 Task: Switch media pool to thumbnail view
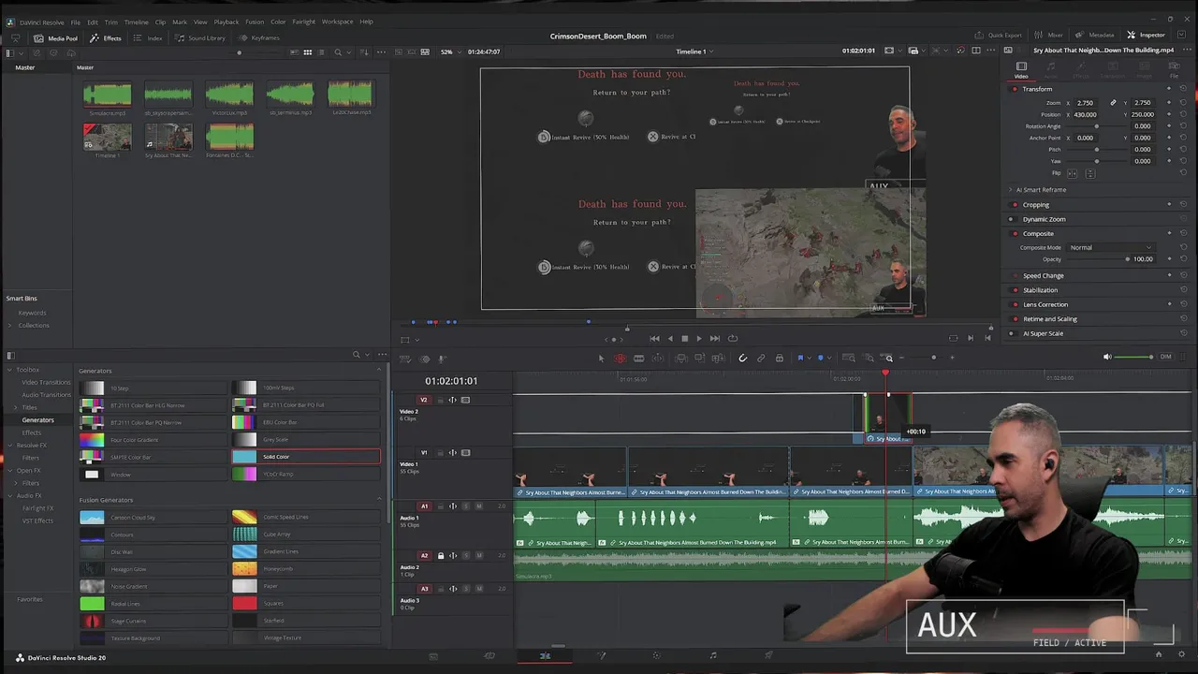pyautogui.click(x=307, y=51)
